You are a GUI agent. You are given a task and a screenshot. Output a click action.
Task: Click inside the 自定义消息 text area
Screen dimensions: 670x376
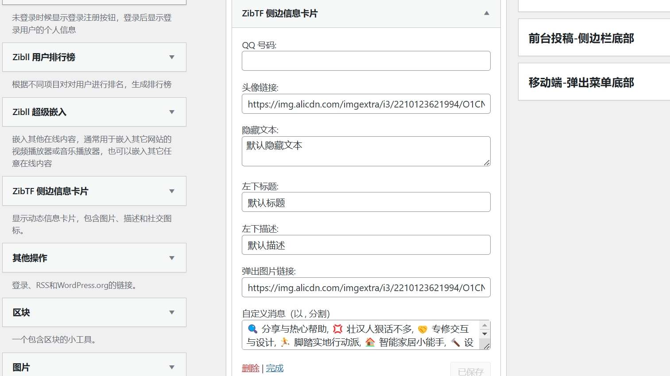tap(359, 335)
